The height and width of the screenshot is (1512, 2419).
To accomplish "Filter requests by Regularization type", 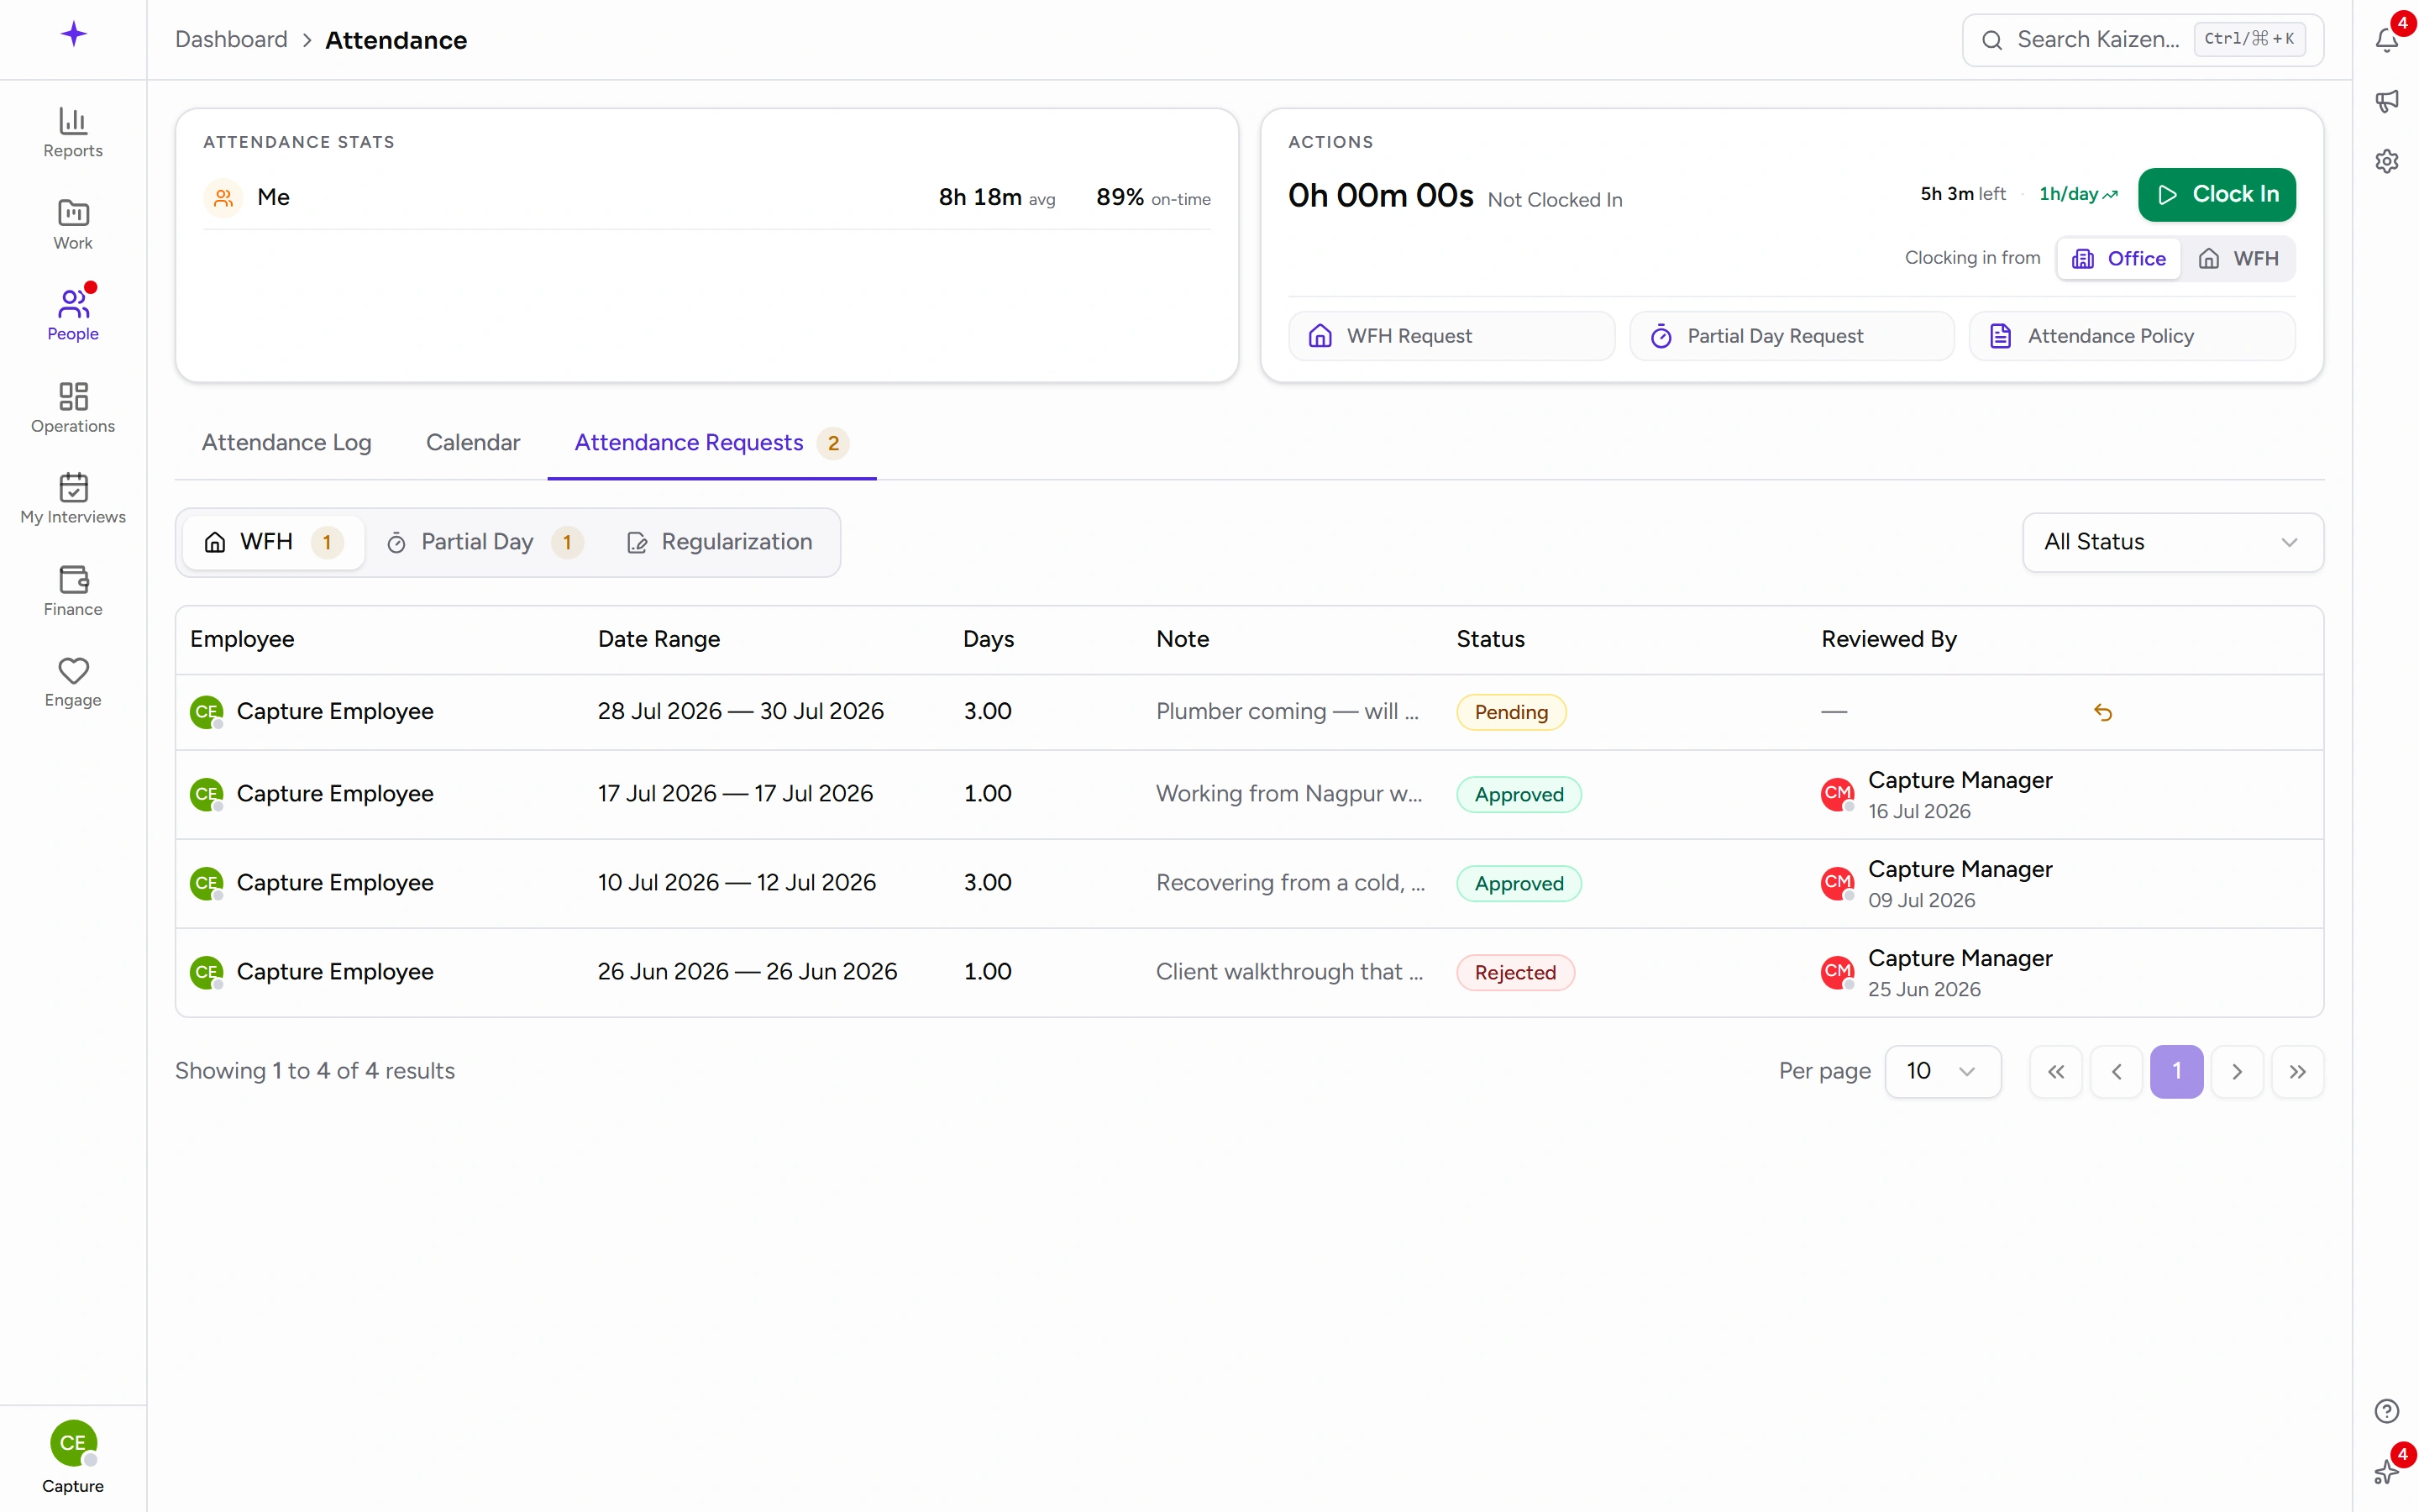I will point(720,542).
